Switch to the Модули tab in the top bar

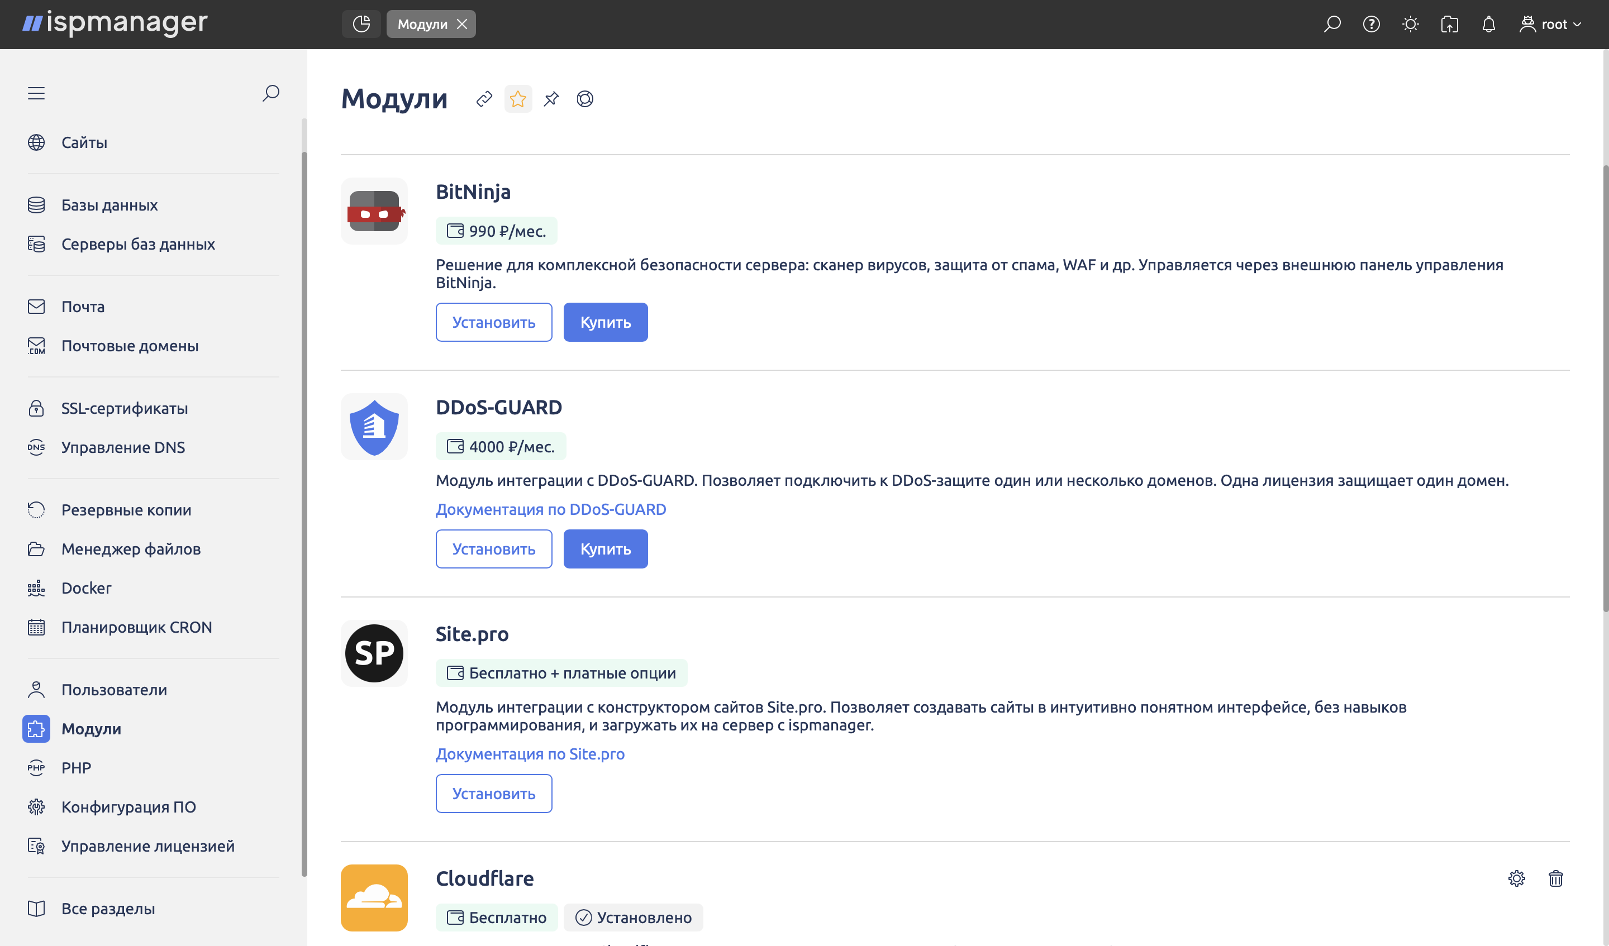pyautogui.click(x=422, y=24)
